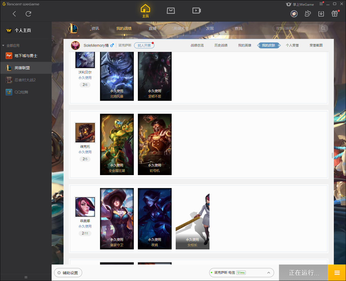Open the download manager icon
This screenshot has height=281, width=346.
pyautogui.click(x=321, y=14)
